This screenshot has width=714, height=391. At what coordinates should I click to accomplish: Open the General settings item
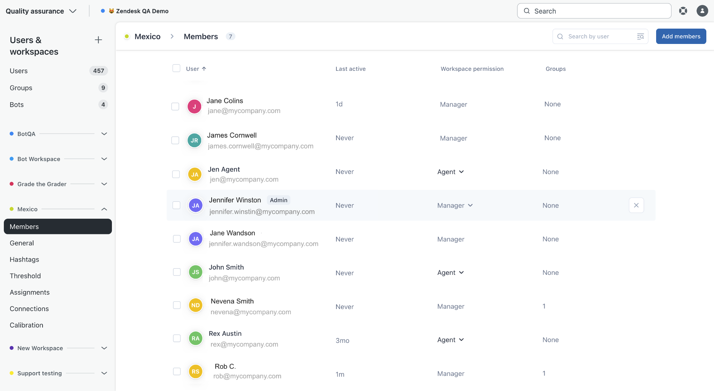(x=22, y=243)
